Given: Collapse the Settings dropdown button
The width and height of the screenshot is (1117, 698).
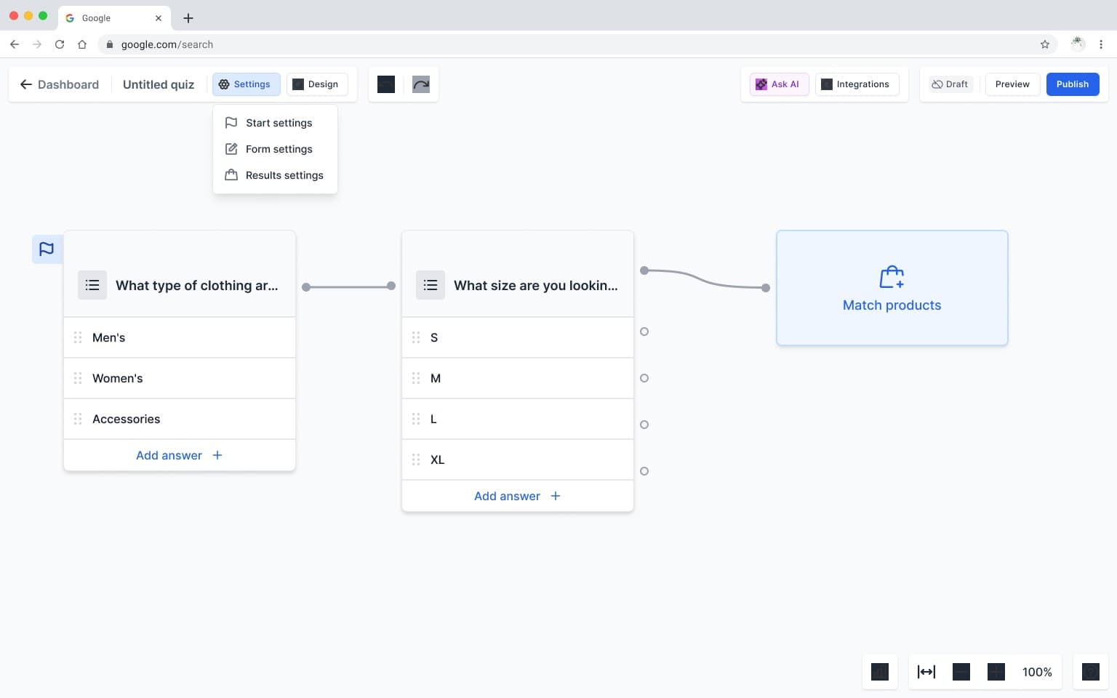Looking at the screenshot, I should click(247, 84).
